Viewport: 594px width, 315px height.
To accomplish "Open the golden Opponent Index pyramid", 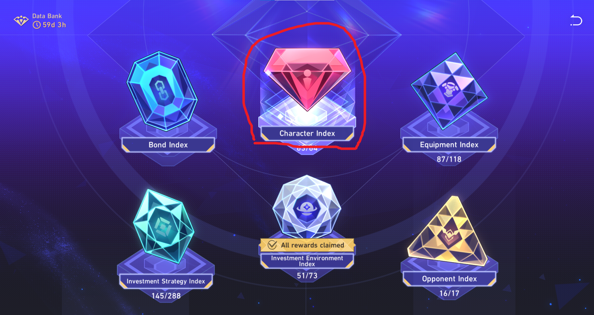I will click(x=448, y=231).
